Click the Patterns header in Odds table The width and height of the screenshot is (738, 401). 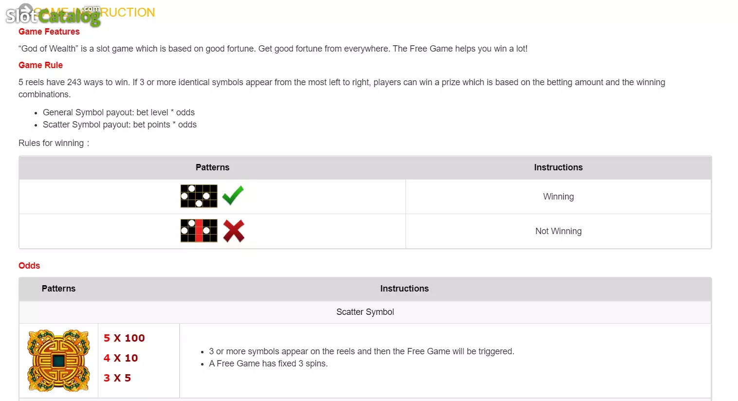click(58, 289)
